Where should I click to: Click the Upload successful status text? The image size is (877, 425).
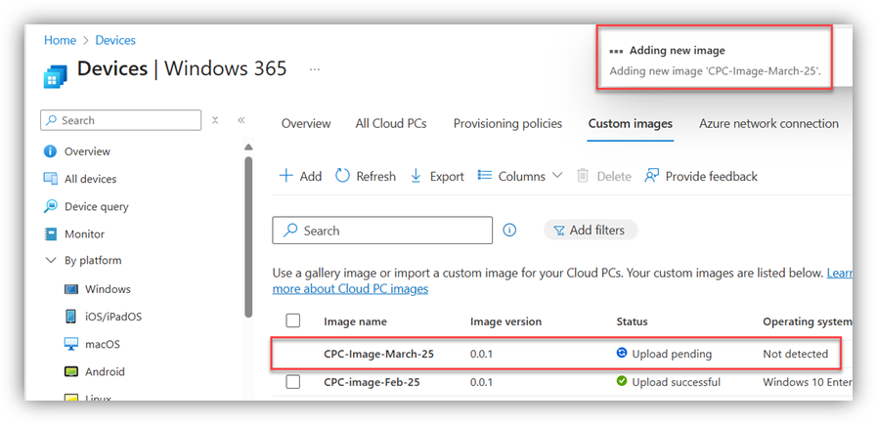(677, 382)
